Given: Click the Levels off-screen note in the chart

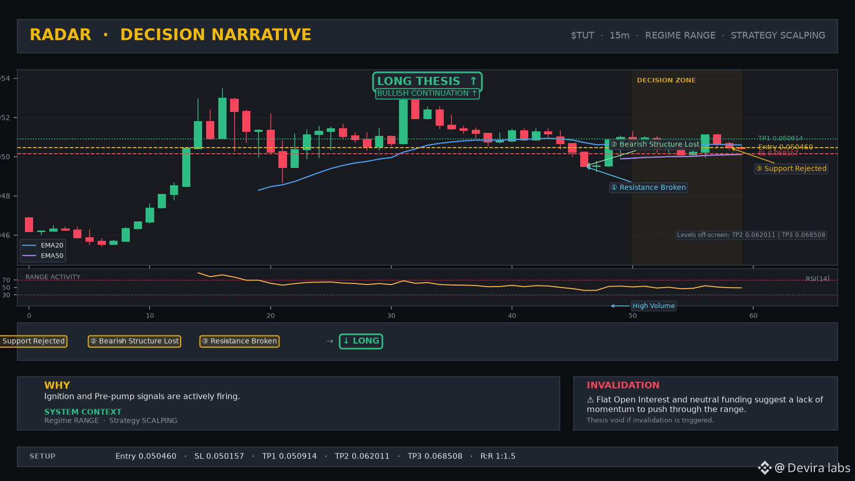Looking at the screenshot, I should coord(751,235).
